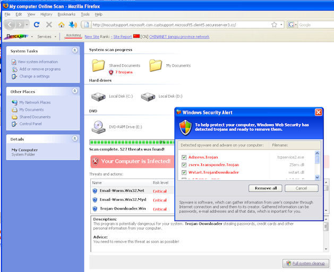Click the icon beside Email-Worm.Win32.Net
The height and width of the screenshot is (272, 334).
pyautogui.click(x=95, y=191)
